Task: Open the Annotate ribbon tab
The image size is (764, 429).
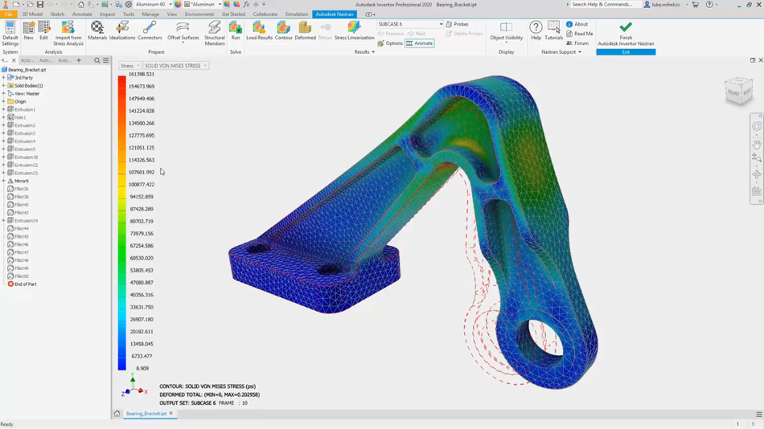Action: [82, 14]
